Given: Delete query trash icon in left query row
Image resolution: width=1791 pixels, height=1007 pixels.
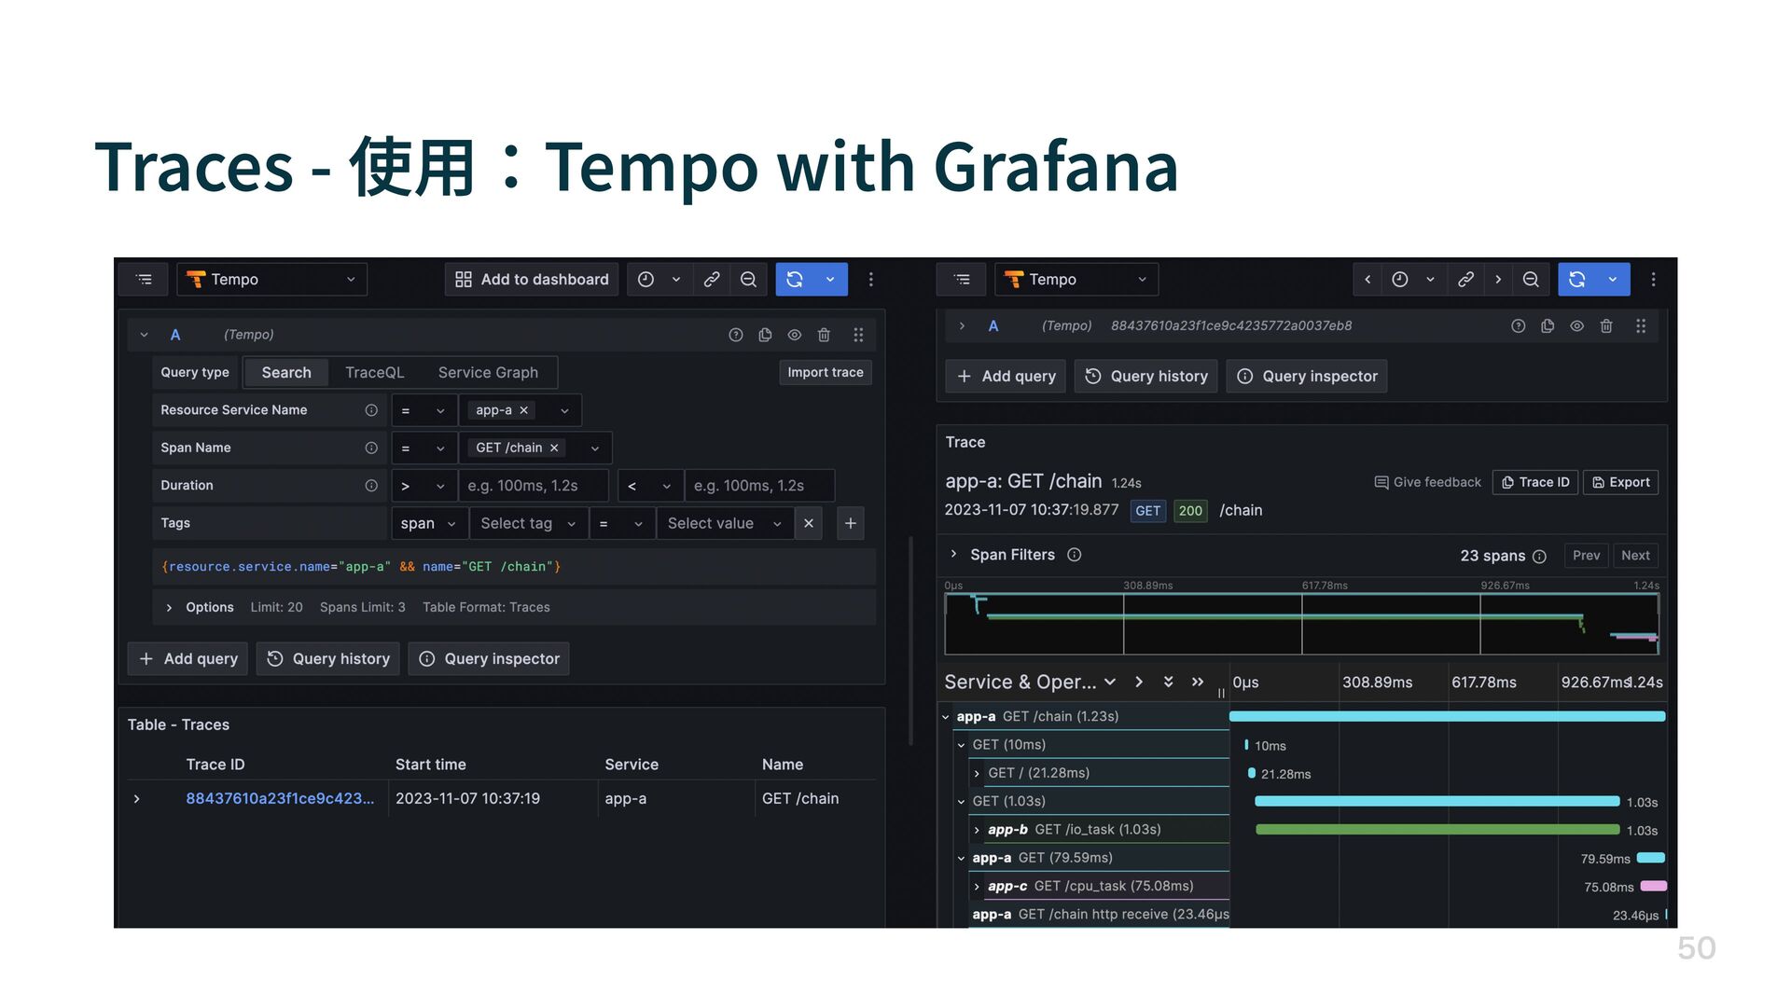Looking at the screenshot, I should (824, 335).
